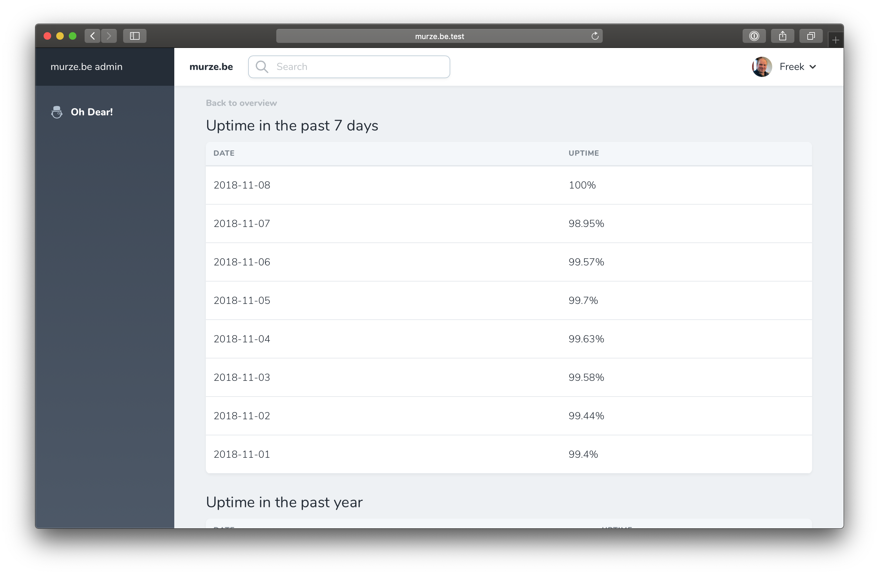Open the murze.be admin heading
This screenshot has height=575, width=879.
pos(86,67)
